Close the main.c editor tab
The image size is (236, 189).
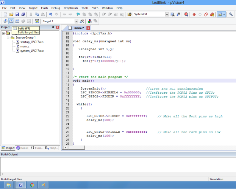click(88, 28)
